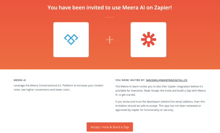
Task: Click the plus sign between the logos
Action: pyautogui.click(x=110, y=40)
